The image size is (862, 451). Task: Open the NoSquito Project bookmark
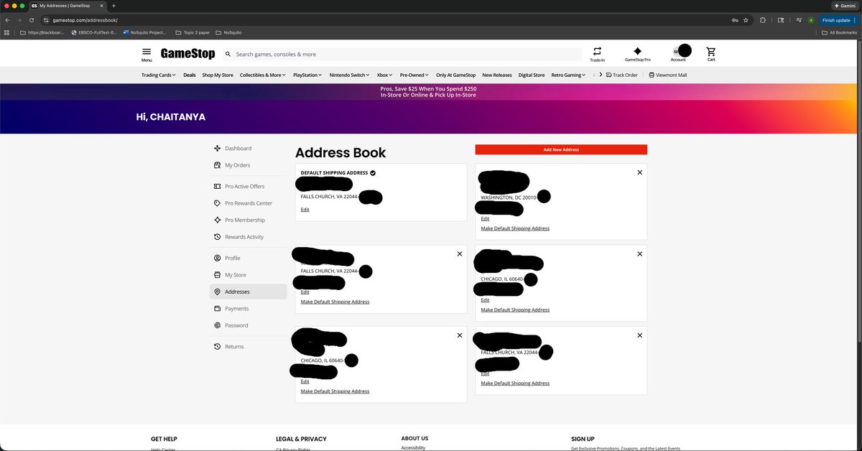(144, 32)
